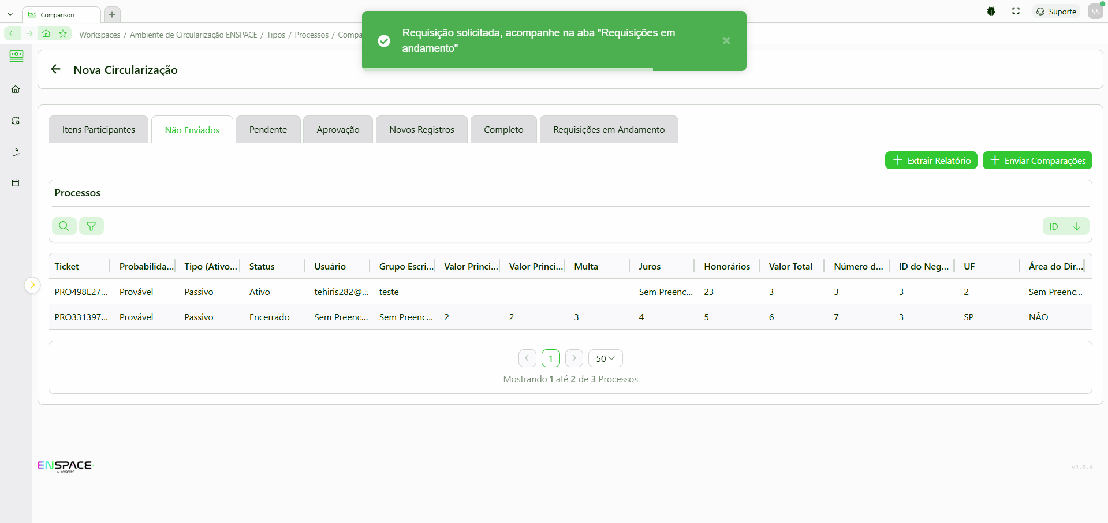Click the Extrair Relatório button

(931, 160)
